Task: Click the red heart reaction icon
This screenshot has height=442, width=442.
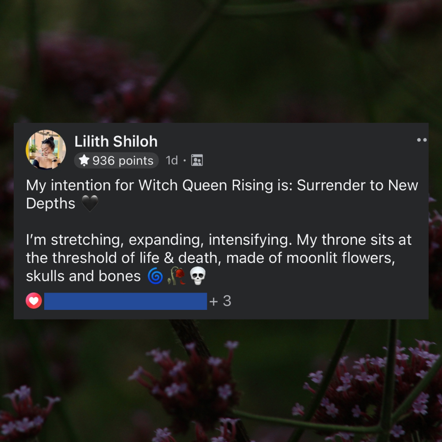Action: pos(34,301)
